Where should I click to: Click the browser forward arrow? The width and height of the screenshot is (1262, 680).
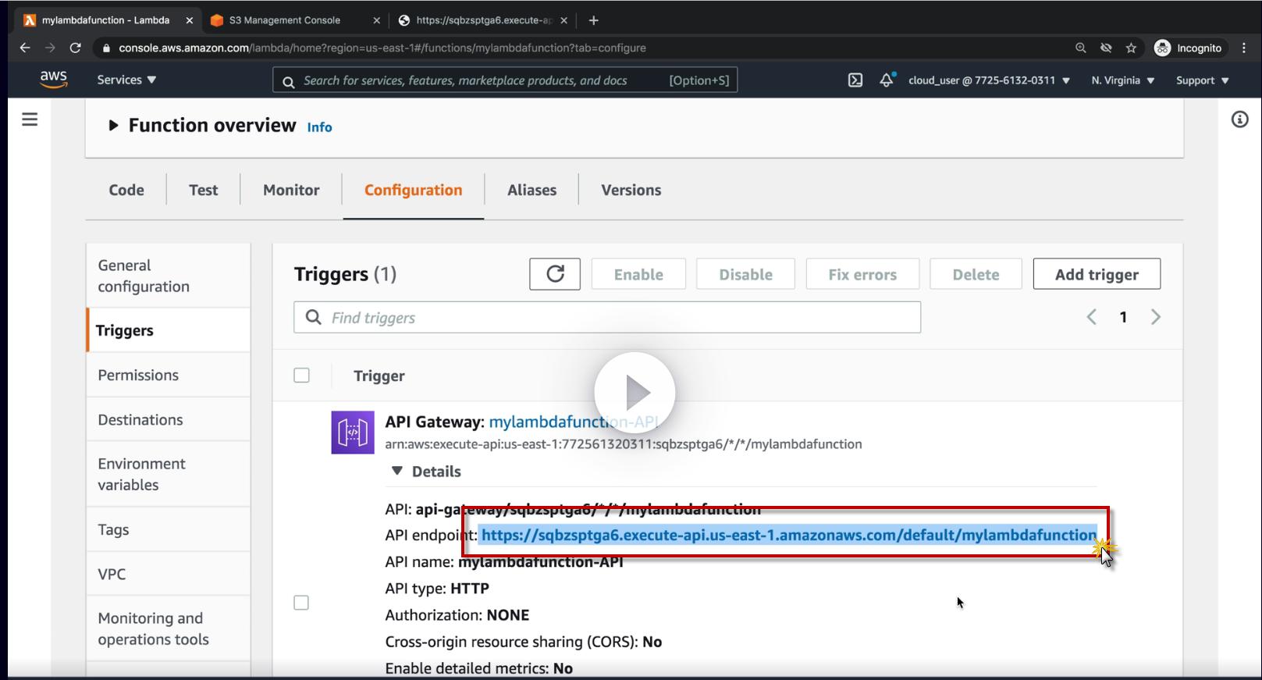[x=50, y=48]
